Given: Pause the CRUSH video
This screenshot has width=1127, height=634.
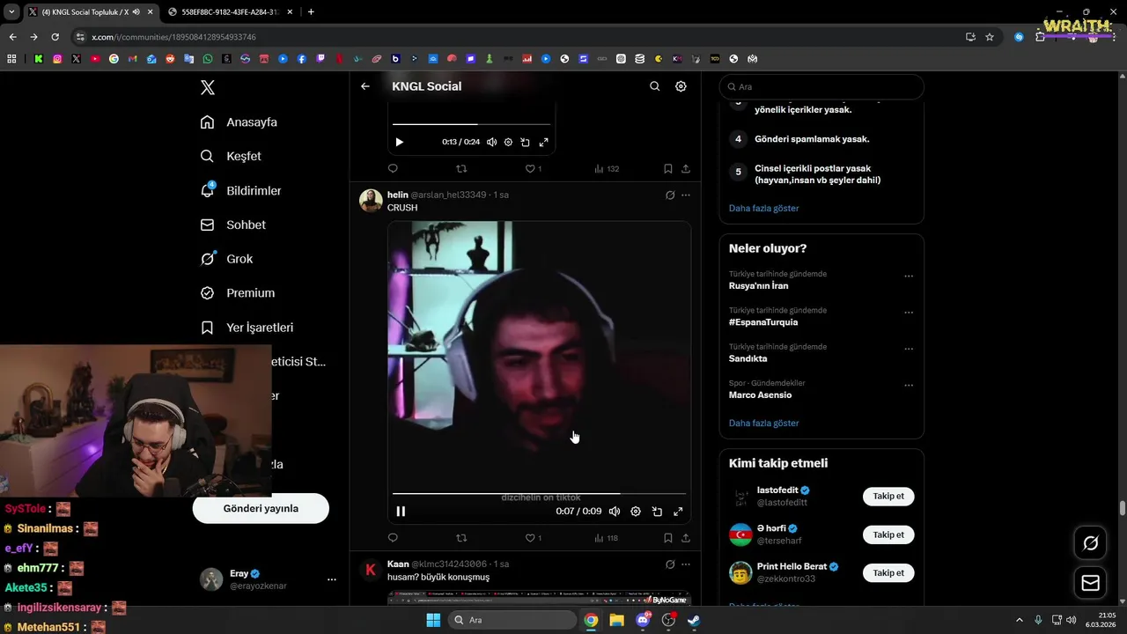Looking at the screenshot, I should [x=401, y=511].
